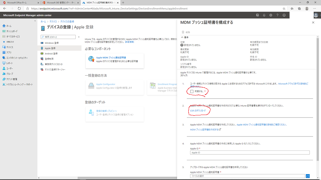Open portal settings gear icon

271,15
